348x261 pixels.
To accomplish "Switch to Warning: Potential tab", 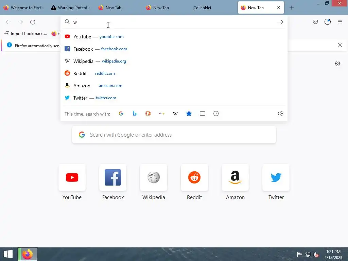I will [x=71, y=8].
